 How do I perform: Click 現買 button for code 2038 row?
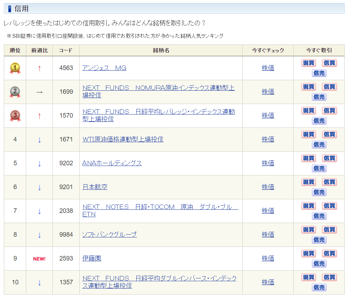(x=308, y=206)
